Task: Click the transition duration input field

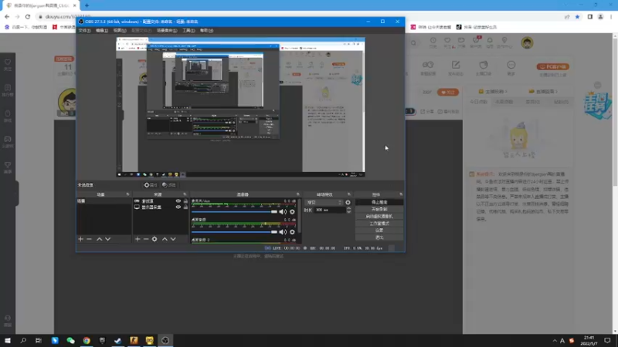Action: tap(330, 210)
